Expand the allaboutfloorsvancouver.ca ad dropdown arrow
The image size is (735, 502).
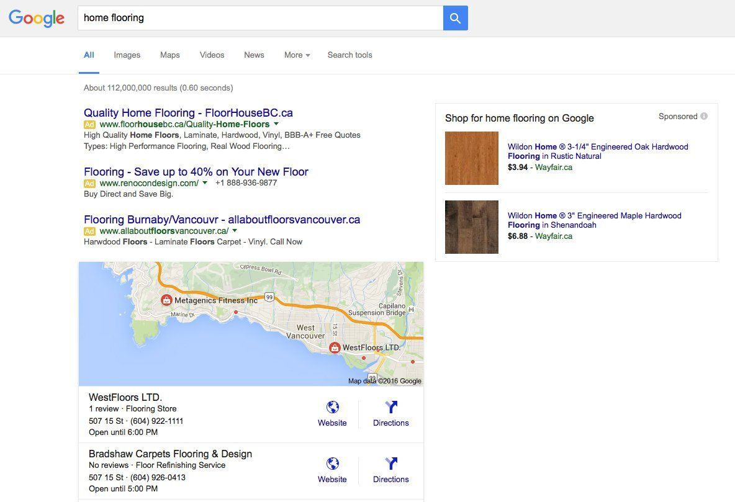(x=235, y=231)
